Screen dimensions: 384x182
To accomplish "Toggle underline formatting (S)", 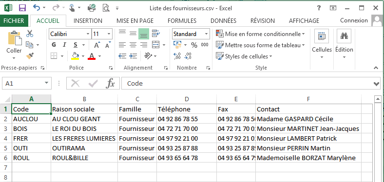I will [x=76, y=45].
